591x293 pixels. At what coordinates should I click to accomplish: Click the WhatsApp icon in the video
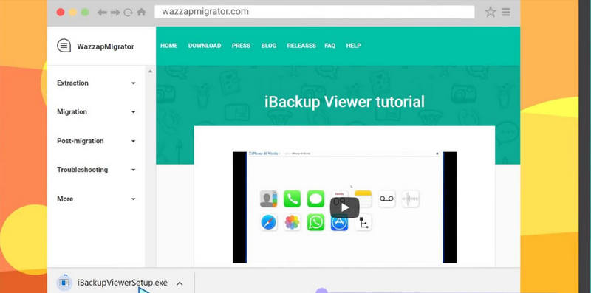click(315, 222)
